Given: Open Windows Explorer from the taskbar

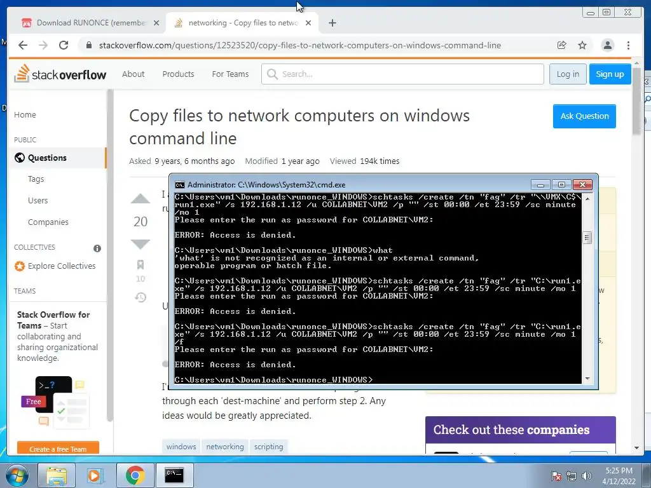Looking at the screenshot, I should tap(56, 475).
